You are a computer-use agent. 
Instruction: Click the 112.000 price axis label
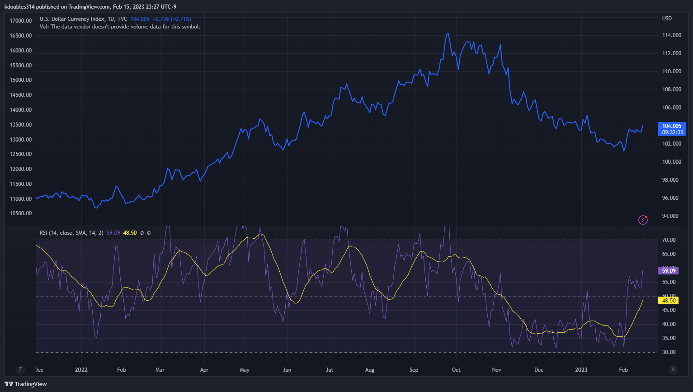[x=671, y=53]
